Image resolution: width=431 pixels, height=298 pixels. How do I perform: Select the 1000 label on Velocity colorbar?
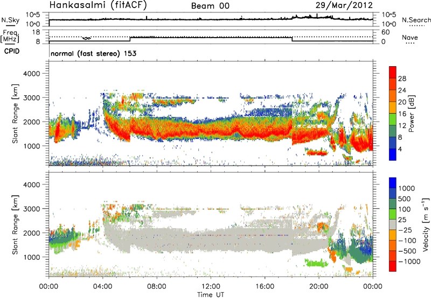pyautogui.click(x=407, y=188)
